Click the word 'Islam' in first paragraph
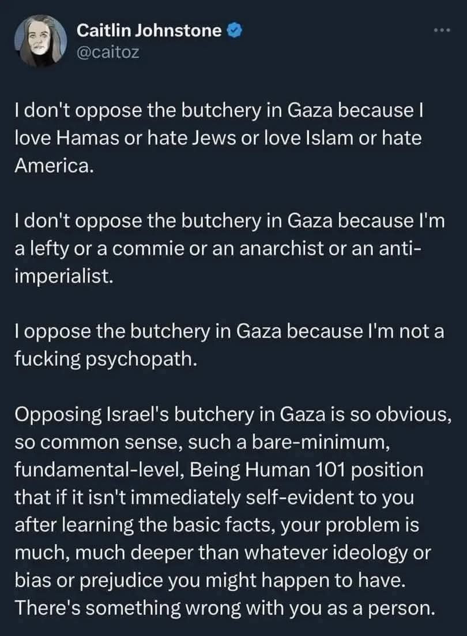The width and height of the screenshot is (467, 636). click(x=327, y=138)
